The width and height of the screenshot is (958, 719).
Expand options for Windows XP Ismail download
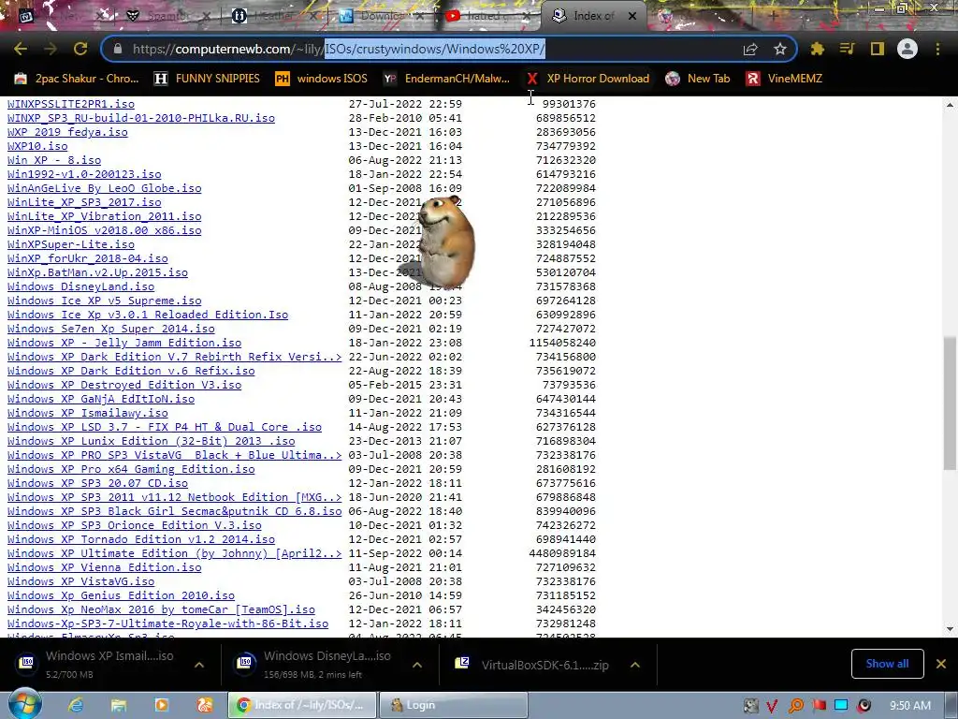click(x=199, y=665)
